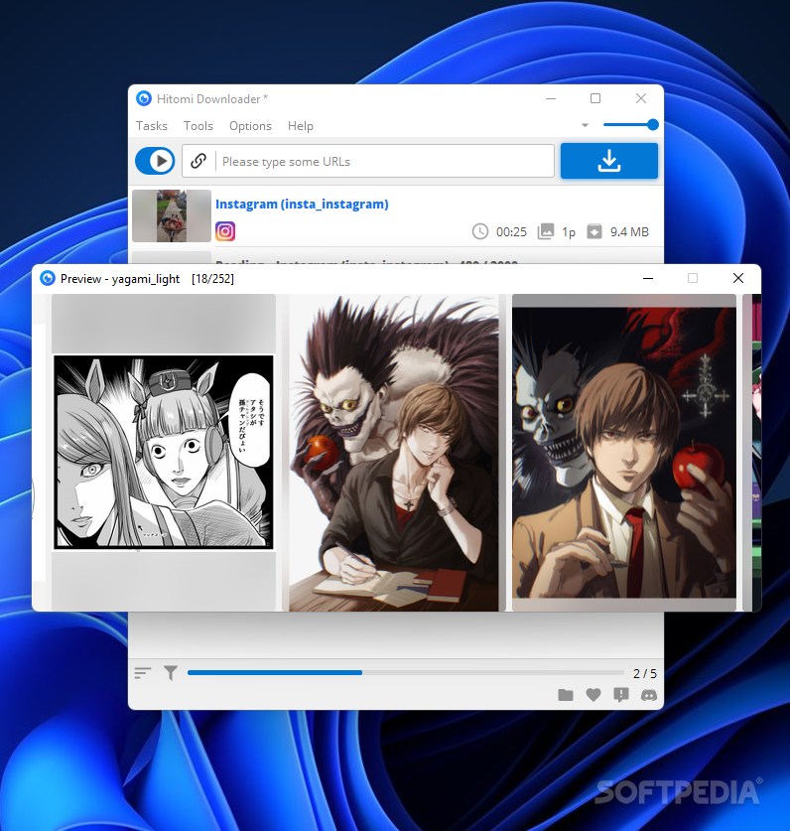Click the heart donate icon

pyautogui.click(x=593, y=694)
